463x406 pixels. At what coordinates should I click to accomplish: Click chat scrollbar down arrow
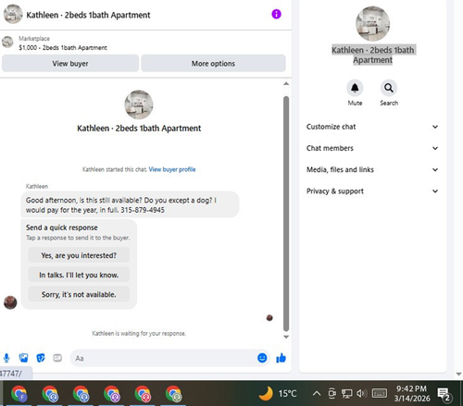tap(286, 337)
